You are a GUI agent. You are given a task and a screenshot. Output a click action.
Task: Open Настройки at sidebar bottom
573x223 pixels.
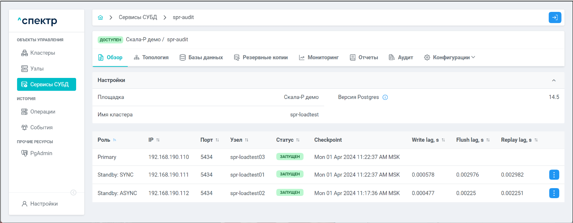(43, 203)
